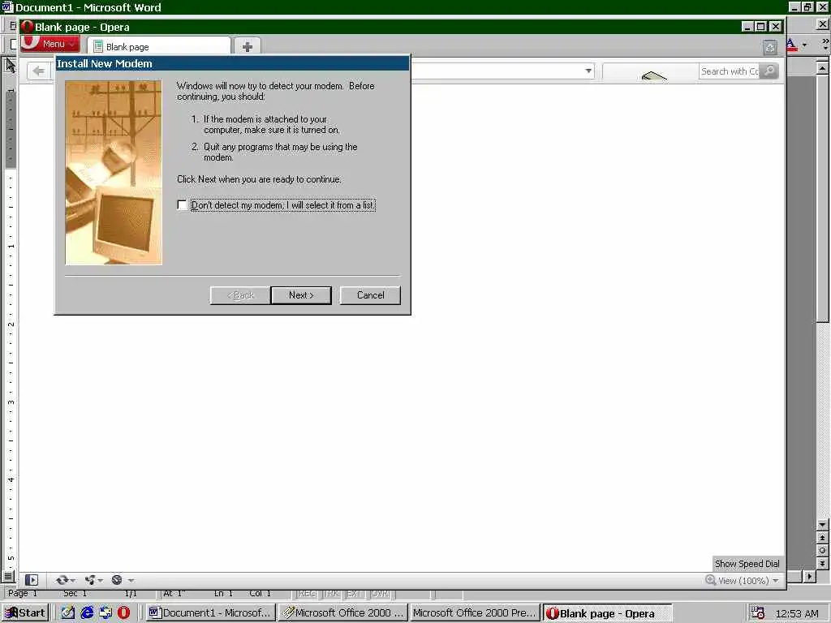Click the Word document icon in the title bar

point(6,6)
